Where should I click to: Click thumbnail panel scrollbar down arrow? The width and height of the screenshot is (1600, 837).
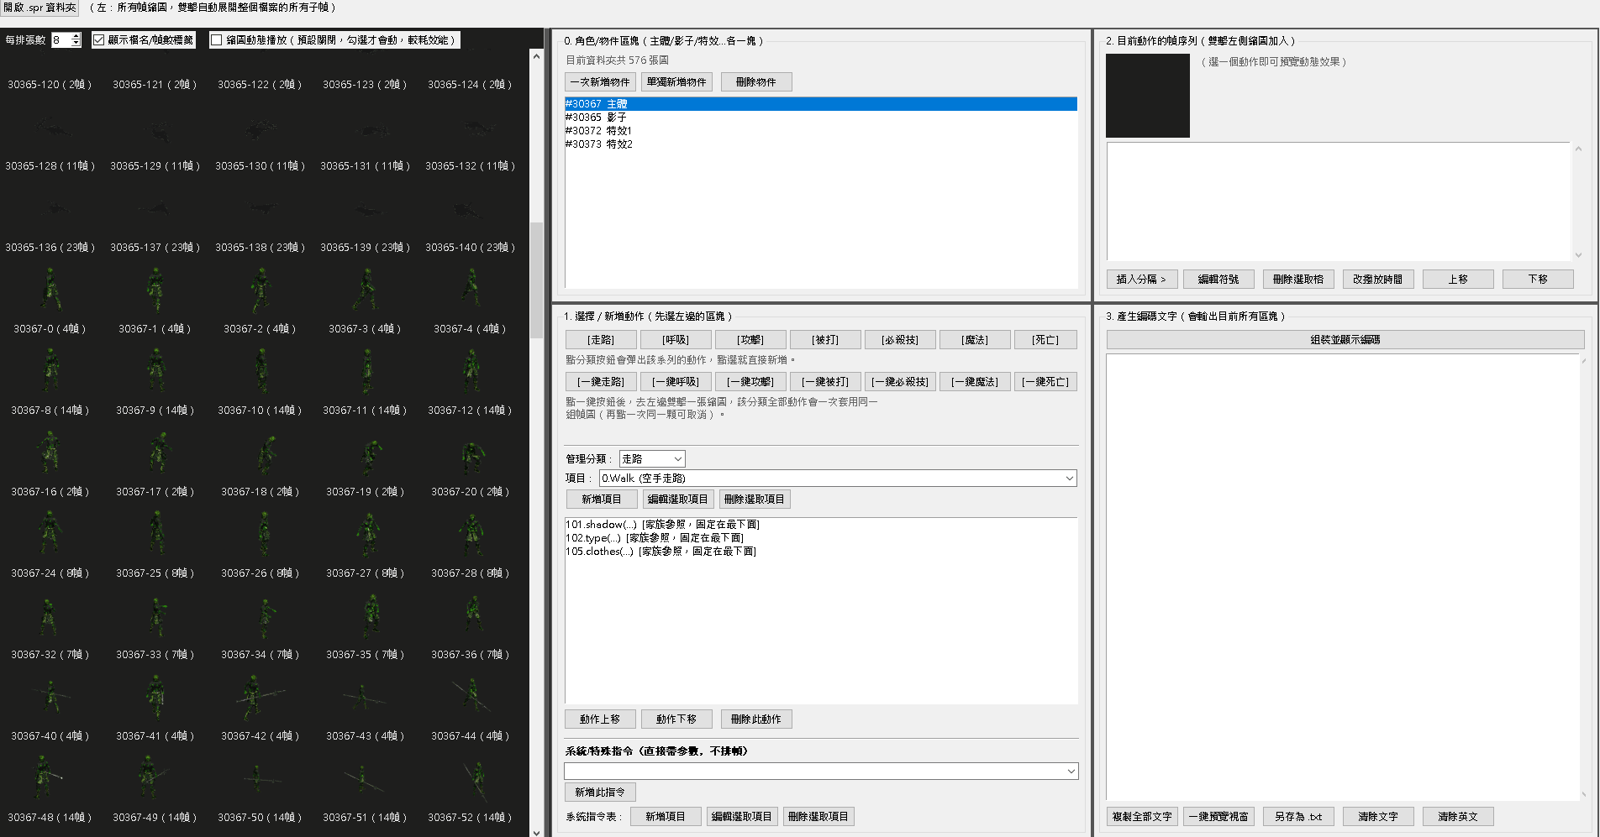point(536,831)
